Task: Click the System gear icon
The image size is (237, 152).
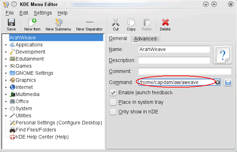Action: 12,108
